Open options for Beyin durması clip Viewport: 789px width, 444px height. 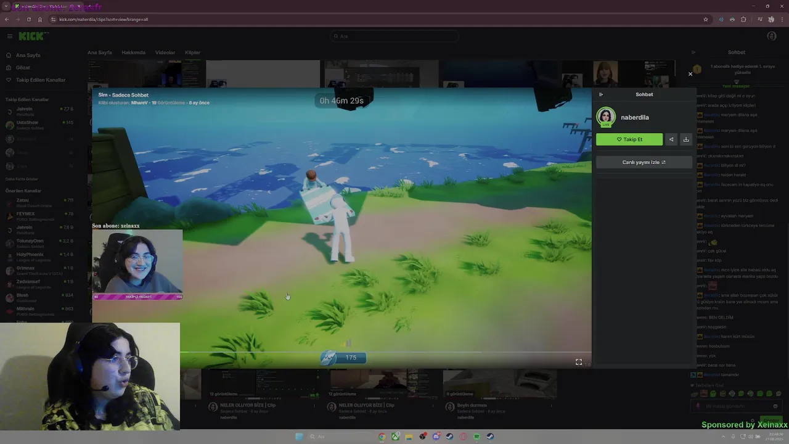552,406
